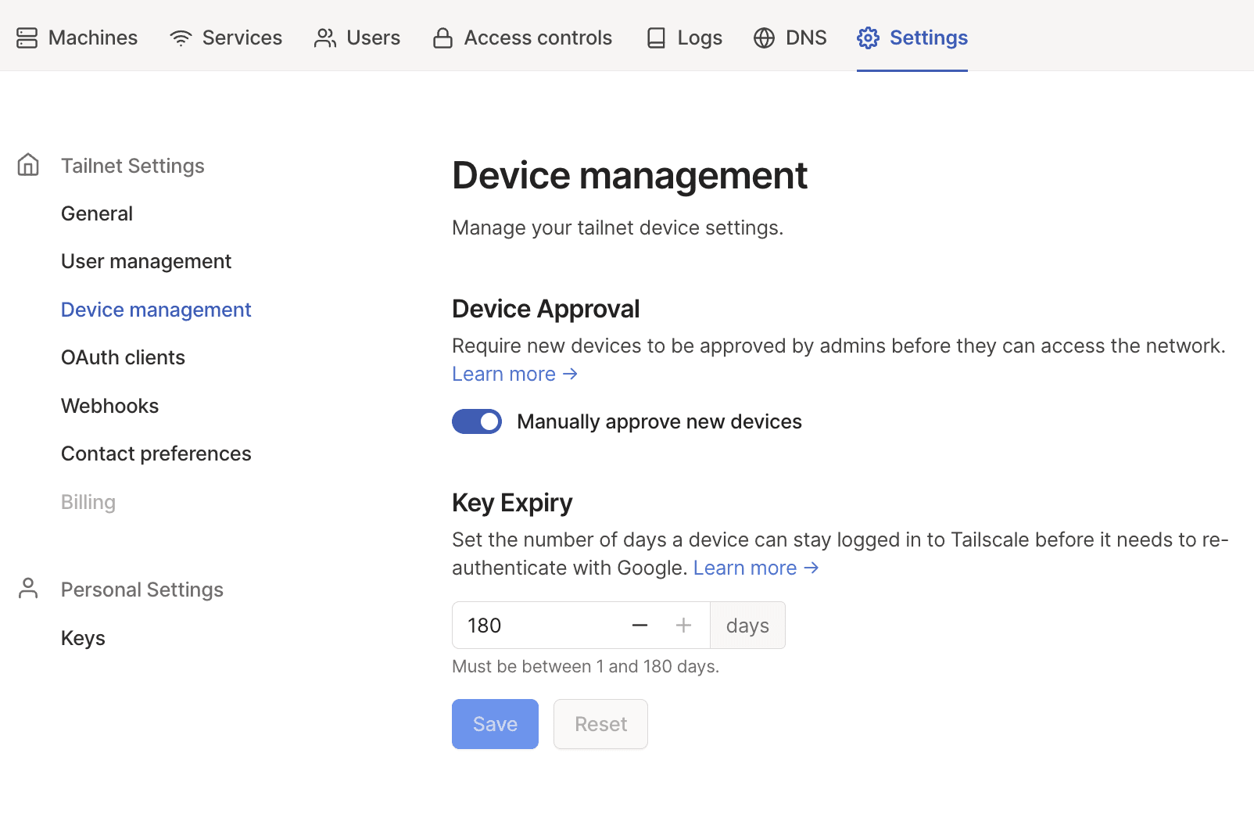
Task: Click the Personal Settings person icon
Action: click(x=28, y=588)
